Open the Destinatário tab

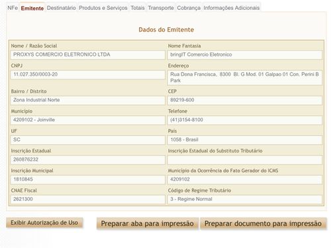(62, 8)
